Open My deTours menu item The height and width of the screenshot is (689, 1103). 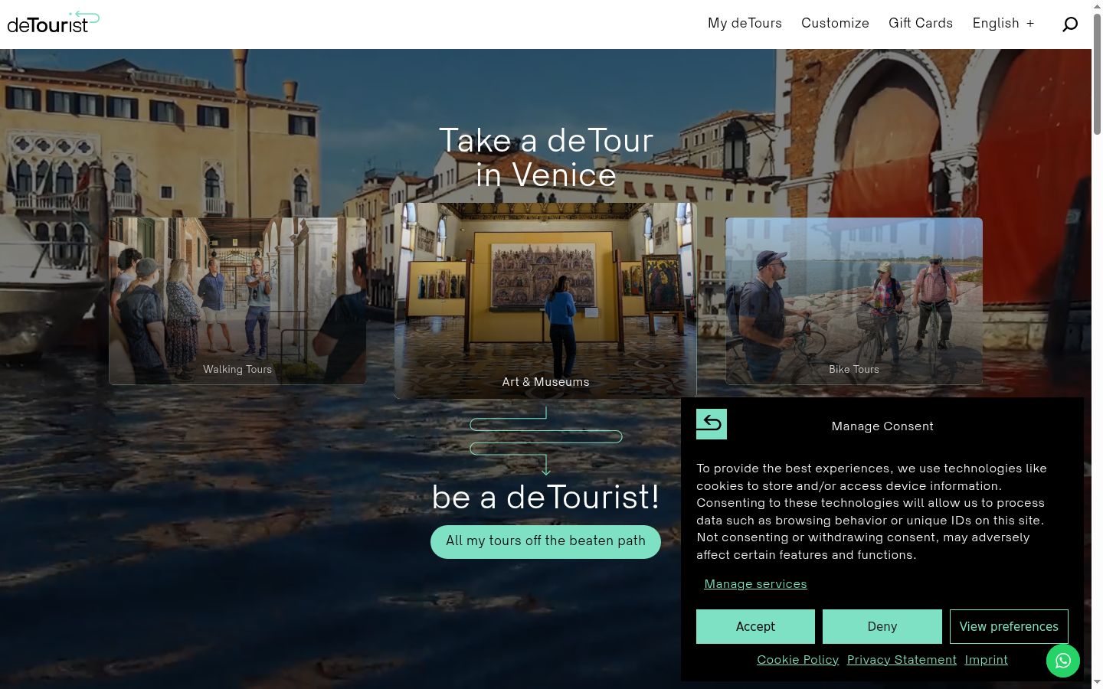[745, 23]
